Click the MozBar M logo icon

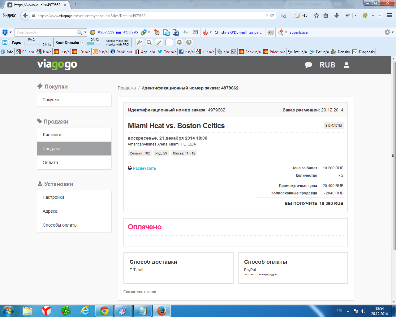tap(5, 42)
